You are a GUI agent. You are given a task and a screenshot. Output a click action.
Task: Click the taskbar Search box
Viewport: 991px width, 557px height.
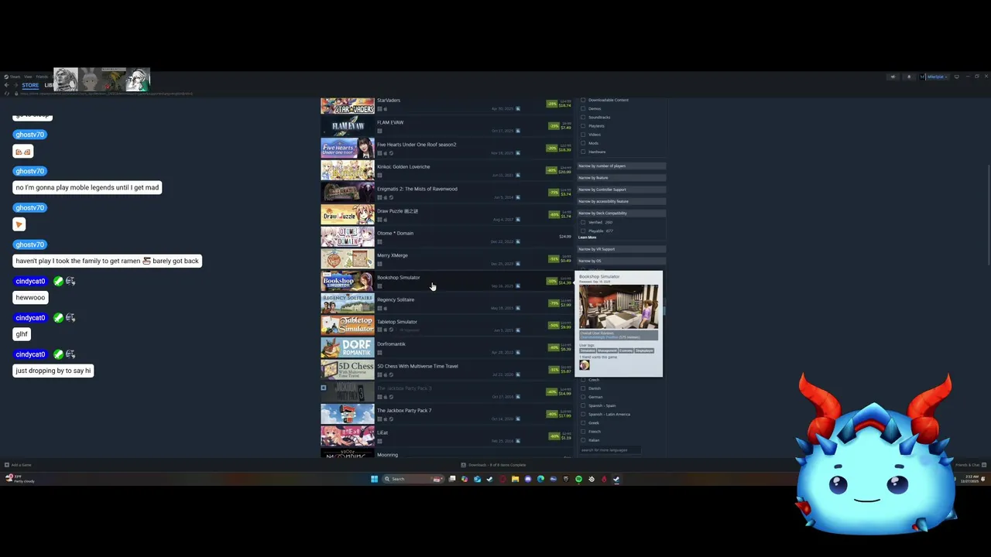click(x=413, y=479)
